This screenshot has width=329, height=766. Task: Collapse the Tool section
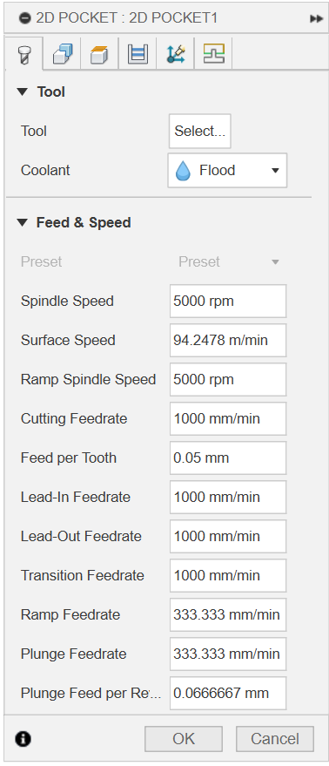(23, 92)
